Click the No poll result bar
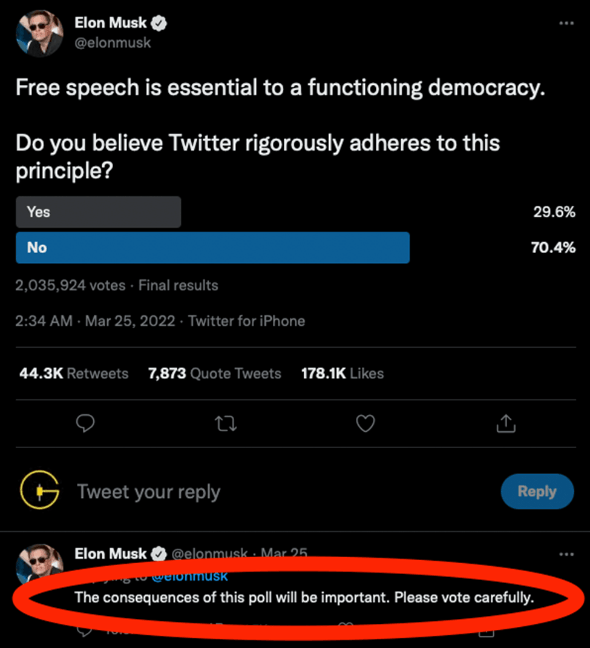The height and width of the screenshot is (648, 590). (212, 247)
